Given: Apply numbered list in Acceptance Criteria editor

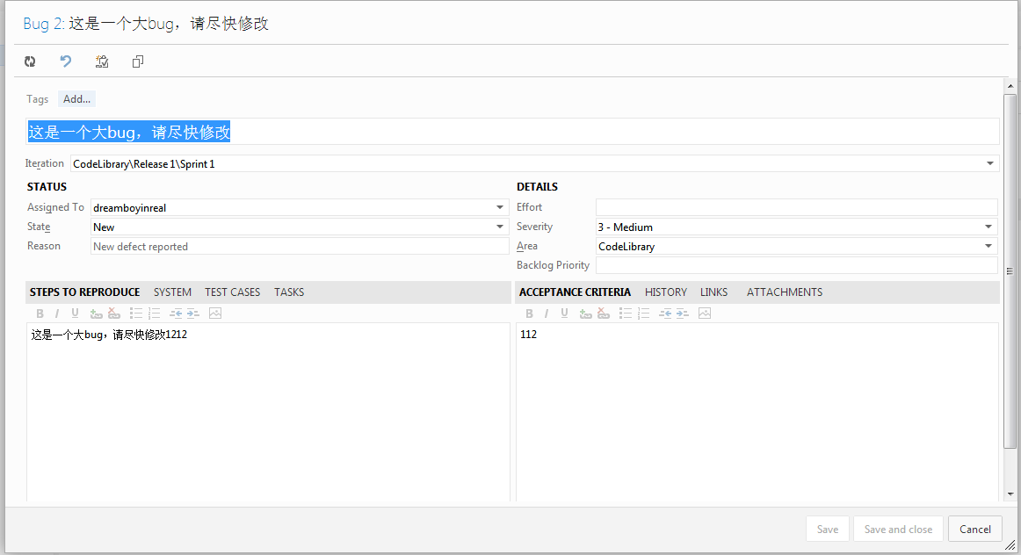Looking at the screenshot, I should tap(643, 314).
